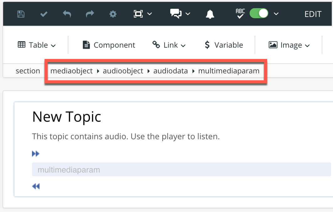Click the Save icon

click(x=20, y=13)
